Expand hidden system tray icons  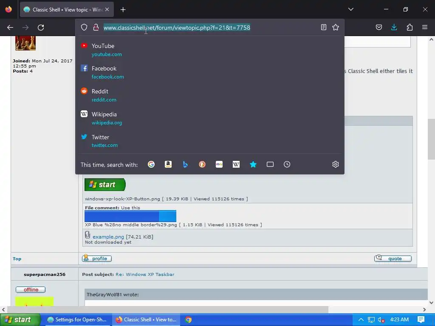(361, 320)
